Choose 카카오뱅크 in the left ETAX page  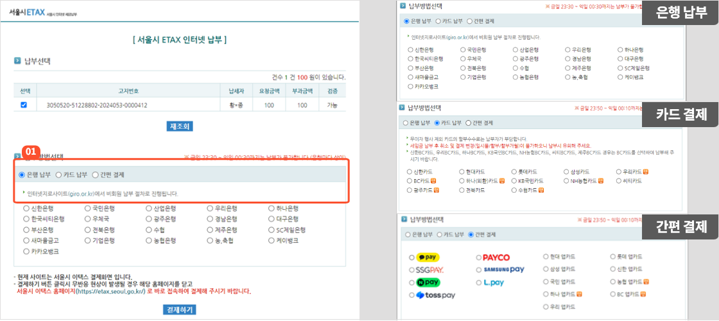coord(26,251)
